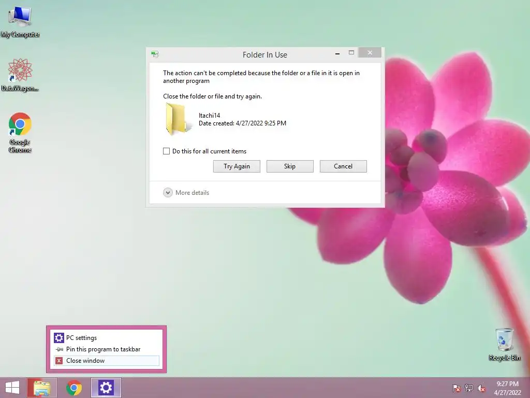The image size is (530, 398).
Task: Open muted volume icon in tray
Action: (481, 388)
